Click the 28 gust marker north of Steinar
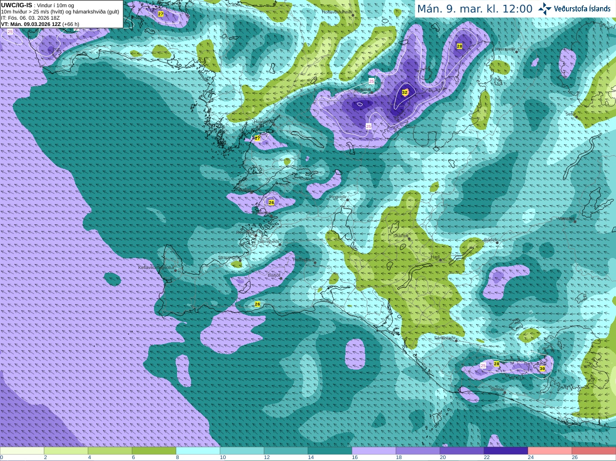616x461 pixels. click(497, 364)
